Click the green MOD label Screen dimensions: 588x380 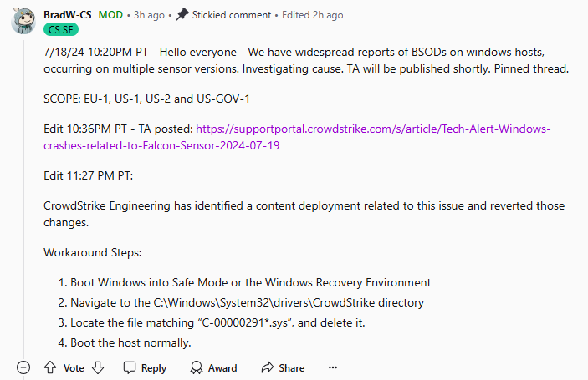click(x=110, y=15)
